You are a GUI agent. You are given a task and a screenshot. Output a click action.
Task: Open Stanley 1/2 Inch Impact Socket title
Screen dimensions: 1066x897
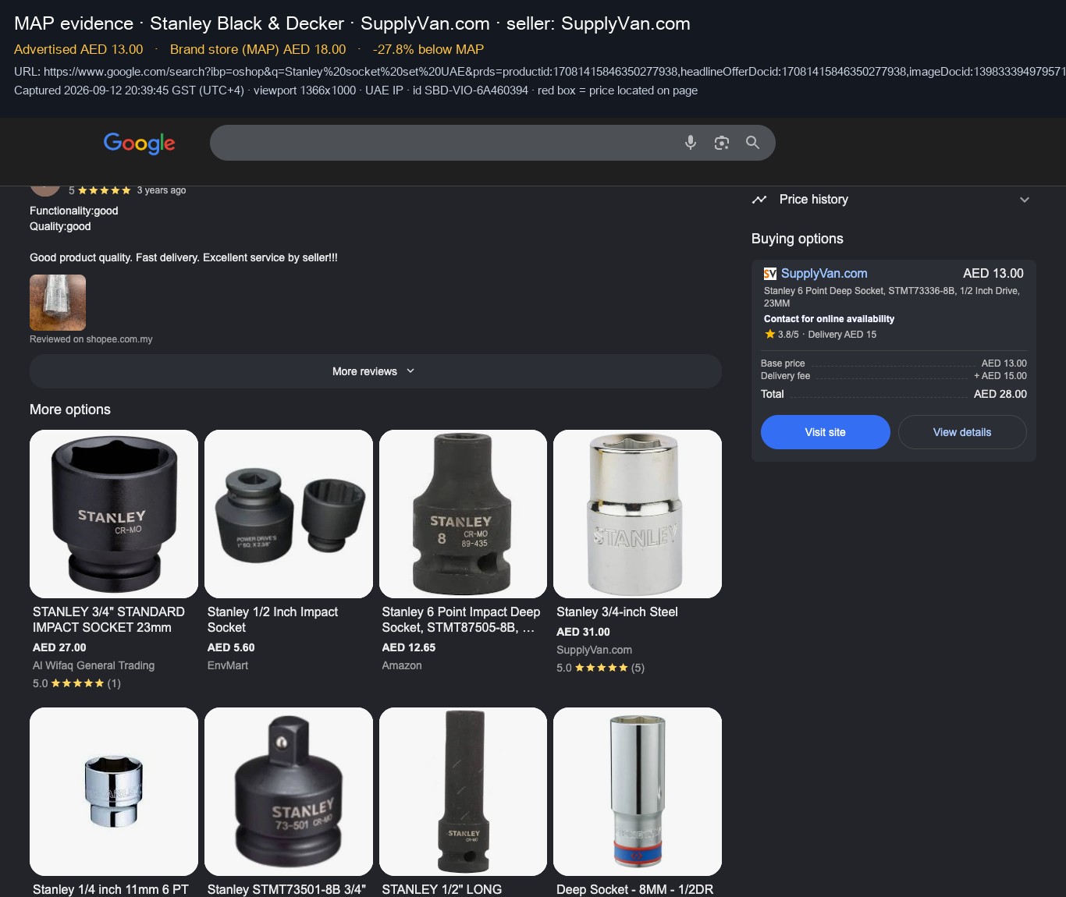[x=273, y=620]
